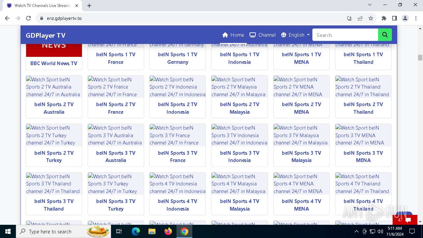Open Chrome side panel icon

(394, 18)
